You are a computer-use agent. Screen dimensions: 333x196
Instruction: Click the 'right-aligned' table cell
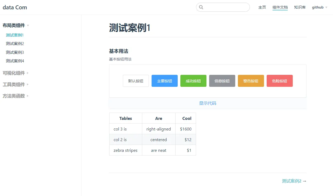159,129
